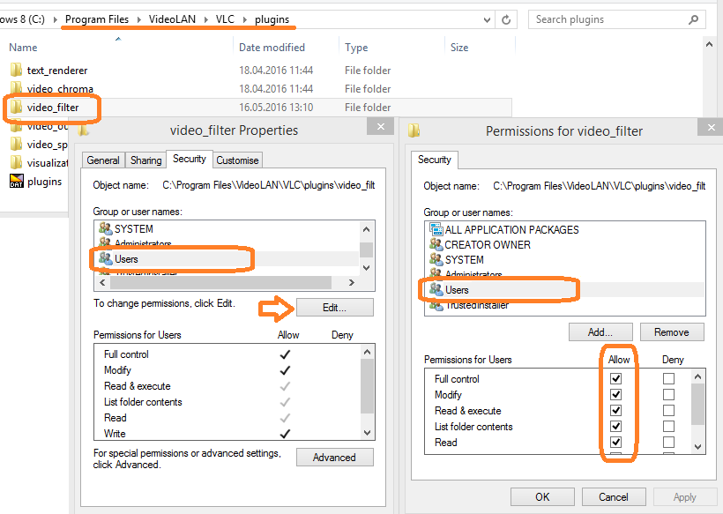The image size is (723, 514).
Task: Switch to the Sharing tab
Action: [x=145, y=160]
